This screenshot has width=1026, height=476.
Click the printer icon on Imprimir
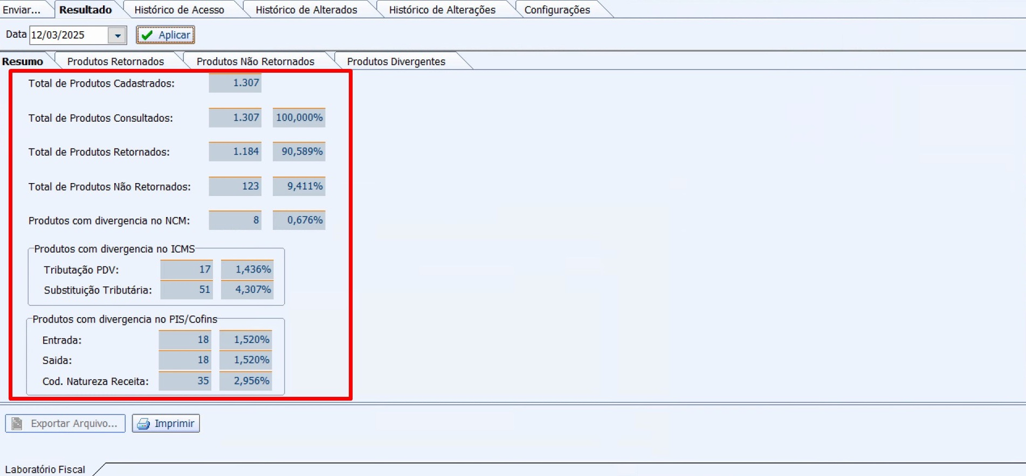click(143, 424)
